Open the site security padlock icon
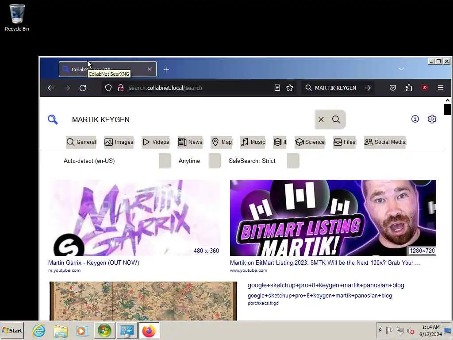 tap(121, 88)
